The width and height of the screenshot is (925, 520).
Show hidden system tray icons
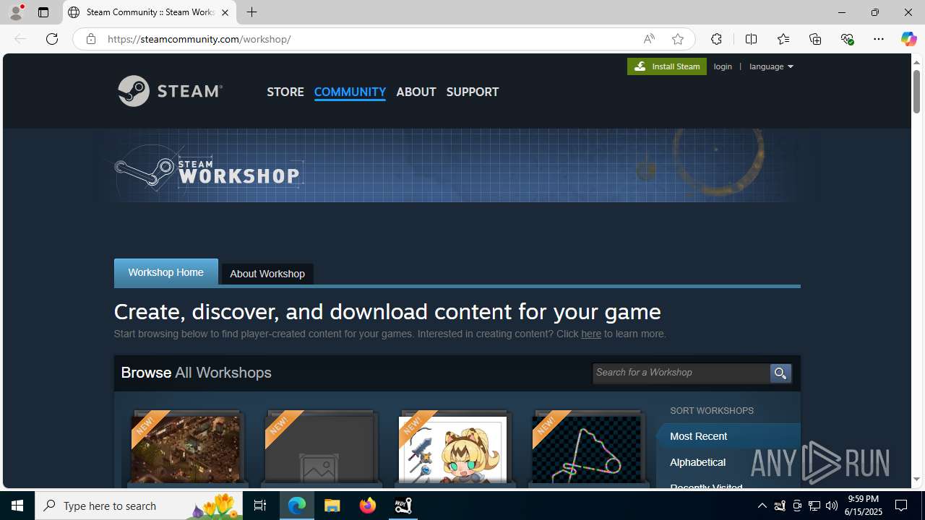click(x=762, y=506)
